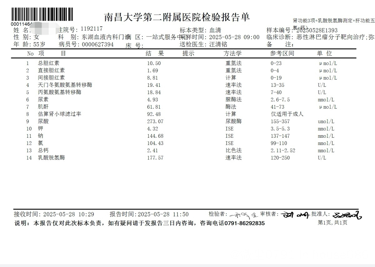
Task: Click the item name "丙氨酸氨基转移酶"
Action: 59,92
